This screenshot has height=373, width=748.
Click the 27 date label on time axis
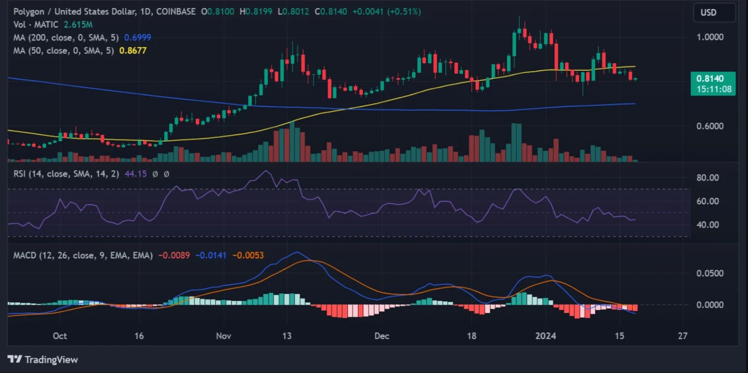[x=683, y=336]
